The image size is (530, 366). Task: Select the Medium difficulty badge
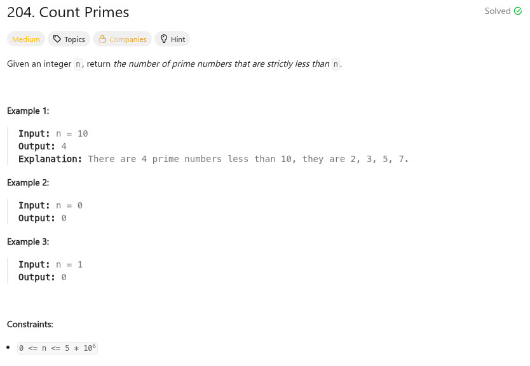(26, 39)
